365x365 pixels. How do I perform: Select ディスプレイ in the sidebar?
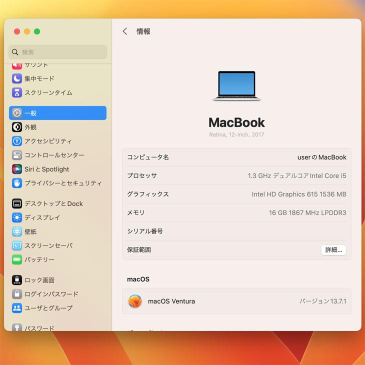point(42,217)
